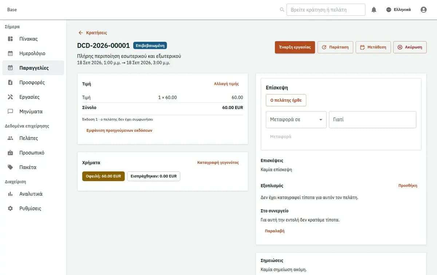Open the Ελληνικά language selector

pos(398,10)
